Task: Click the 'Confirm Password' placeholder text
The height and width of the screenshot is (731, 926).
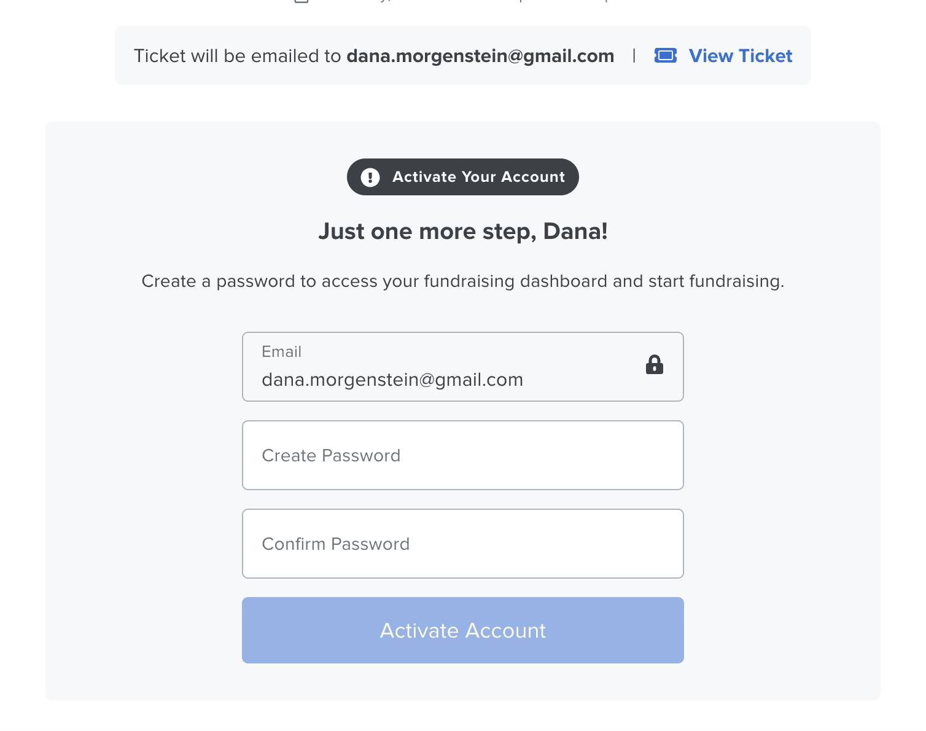Action: (336, 544)
